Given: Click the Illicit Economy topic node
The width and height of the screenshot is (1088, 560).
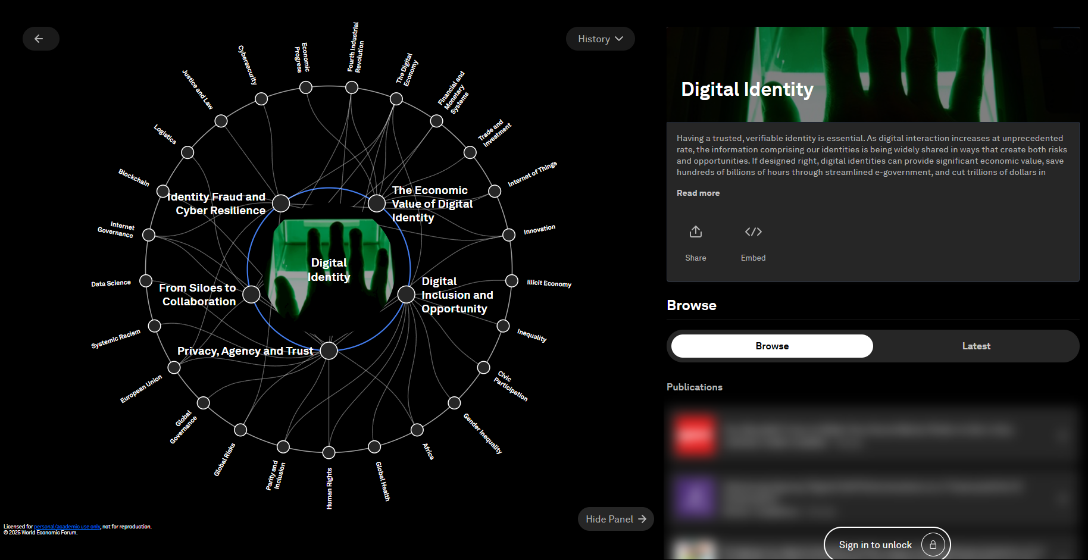Looking at the screenshot, I should tap(512, 280).
